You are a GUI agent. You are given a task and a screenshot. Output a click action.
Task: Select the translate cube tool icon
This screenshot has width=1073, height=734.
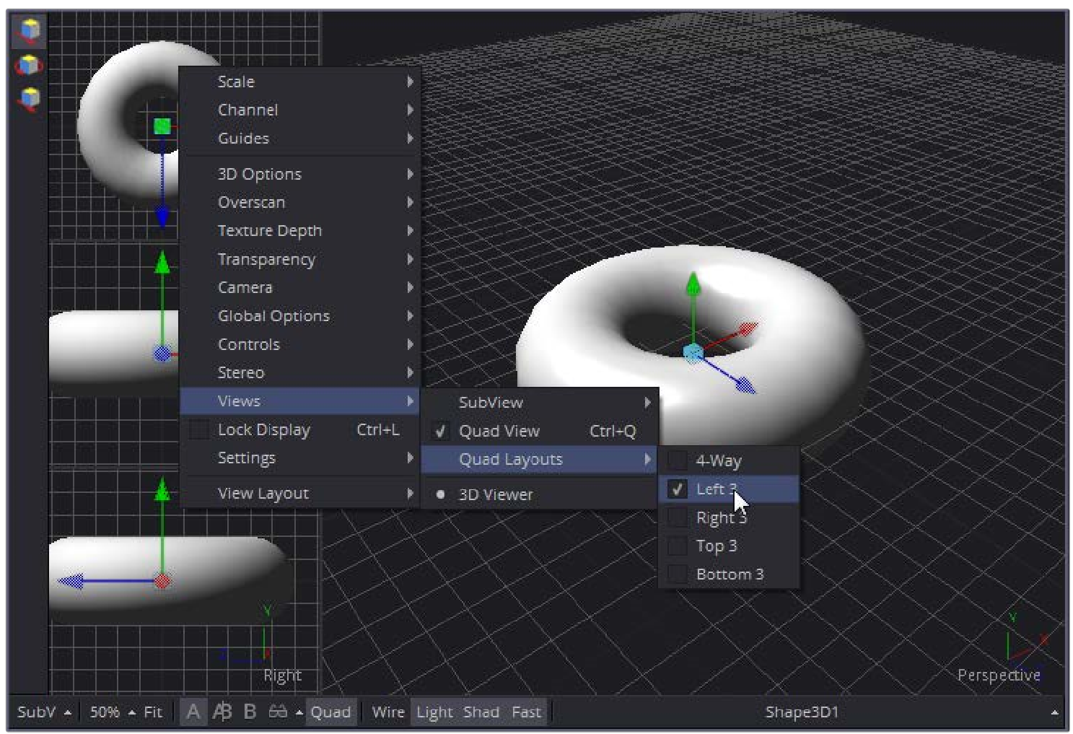(x=30, y=30)
